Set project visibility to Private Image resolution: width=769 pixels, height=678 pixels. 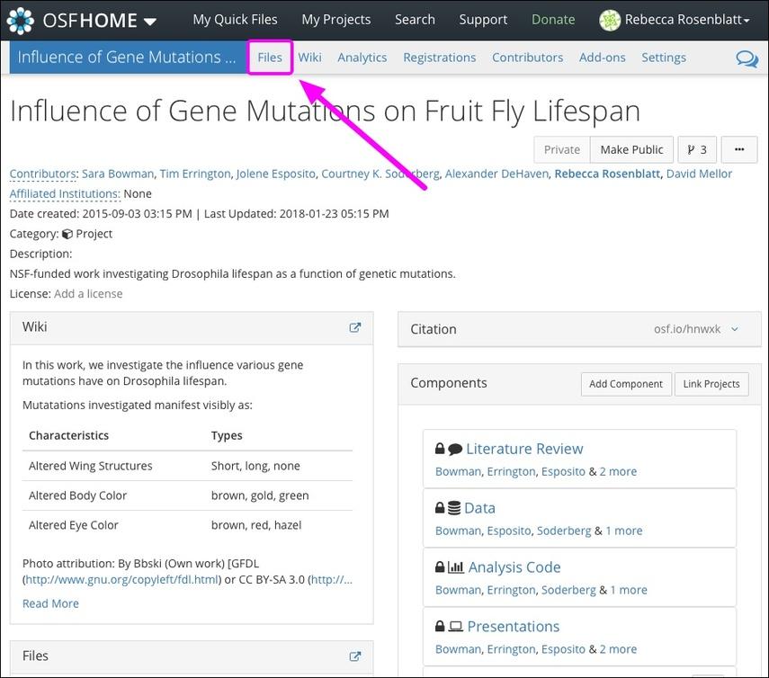(x=562, y=149)
